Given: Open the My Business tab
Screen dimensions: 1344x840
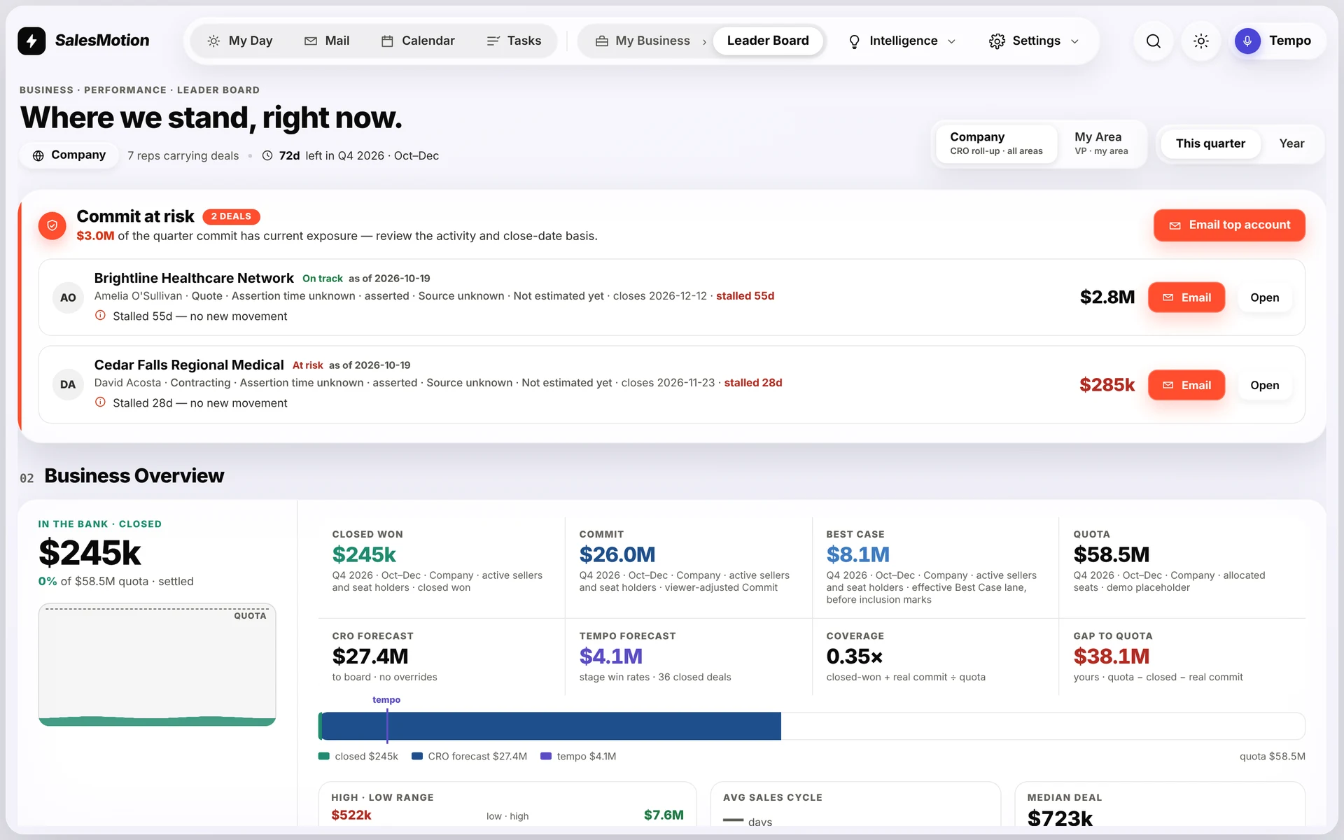Looking at the screenshot, I should 643,41.
